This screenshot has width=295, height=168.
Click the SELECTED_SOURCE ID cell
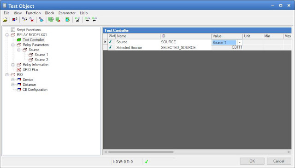click(x=186, y=48)
